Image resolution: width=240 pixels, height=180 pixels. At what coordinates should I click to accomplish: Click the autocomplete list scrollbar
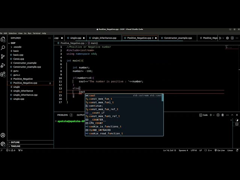[x=162, y=97]
